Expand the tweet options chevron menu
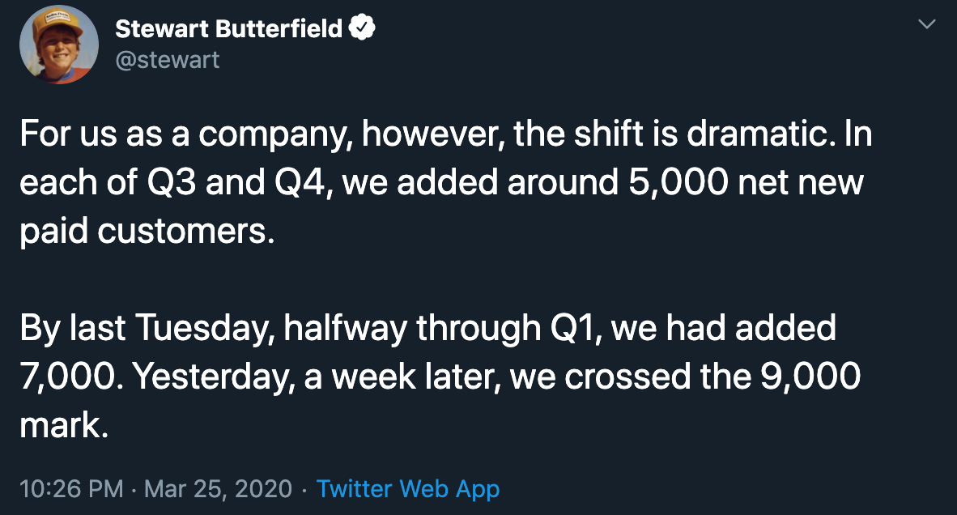Image resolution: width=957 pixels, height=515 pixels. [x=927, y=24]
